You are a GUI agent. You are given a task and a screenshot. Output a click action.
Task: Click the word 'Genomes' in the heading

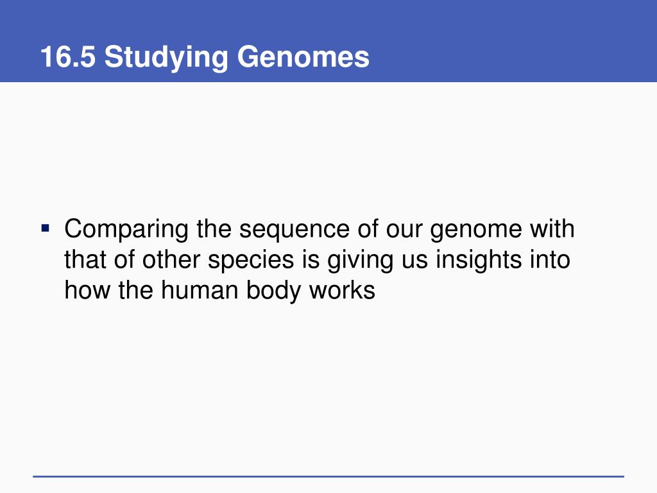click(x=303, y=57)
